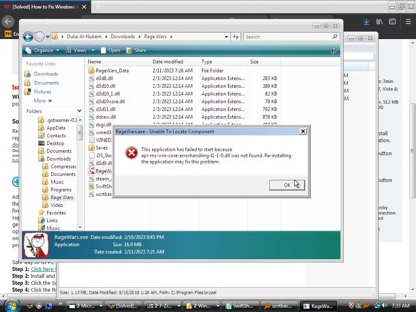Sort files by Size column
This screenshot has width=416, height=312.
pyautogui.click(x=264, y=62)
